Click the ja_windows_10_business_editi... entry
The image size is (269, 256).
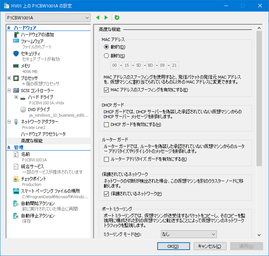coord(58,115)
